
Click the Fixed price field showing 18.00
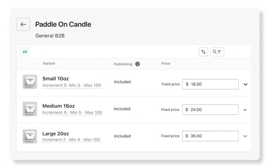[210, 84]
